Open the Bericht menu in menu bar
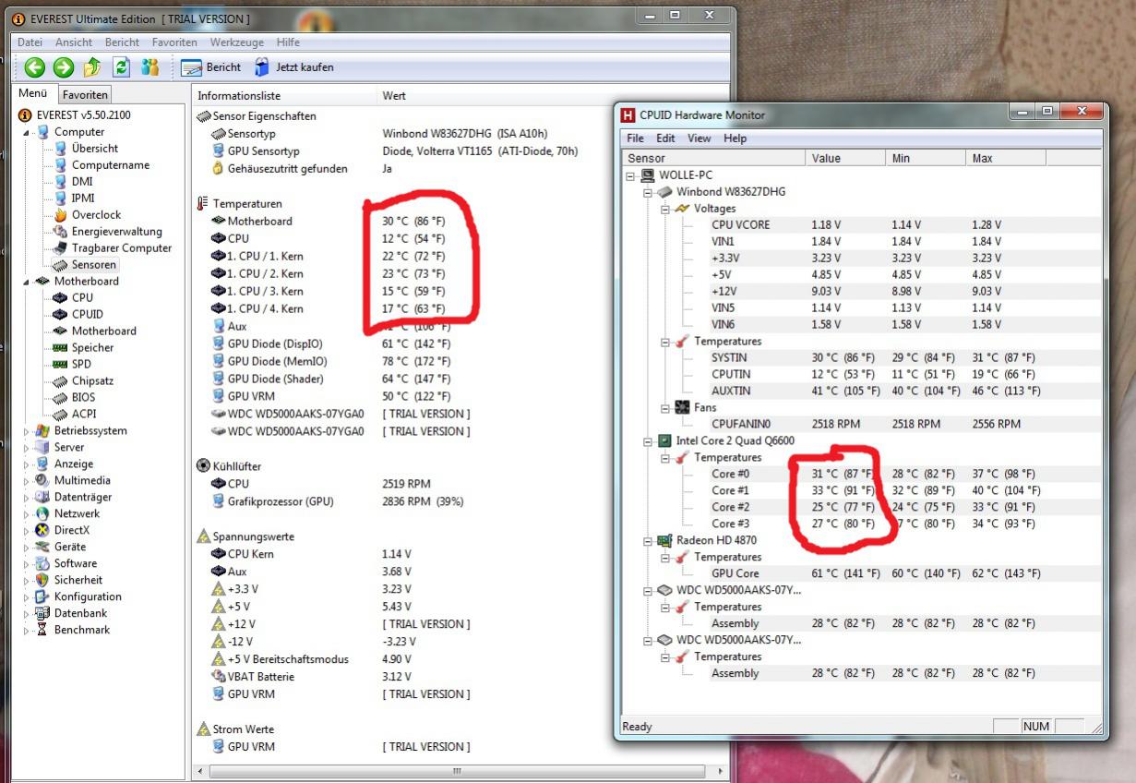The height and width of the screenshot is (783, 1136). tap(123, 42)
